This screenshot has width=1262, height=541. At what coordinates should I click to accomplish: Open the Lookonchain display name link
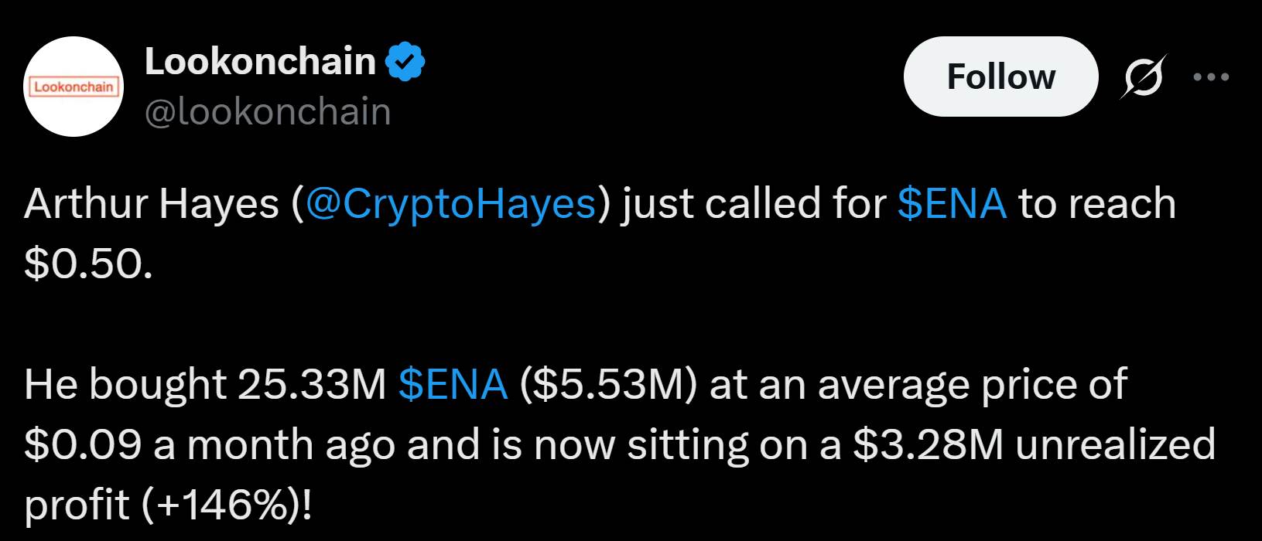tap(260, 62)
